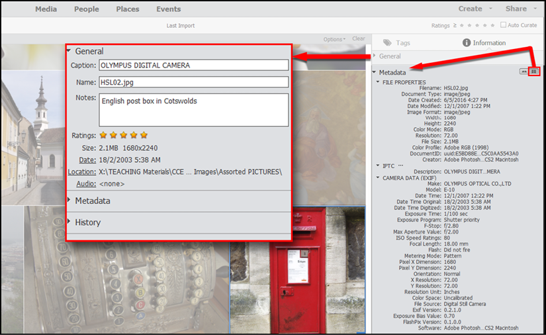Collapse the IPTC group

(378, 166)
